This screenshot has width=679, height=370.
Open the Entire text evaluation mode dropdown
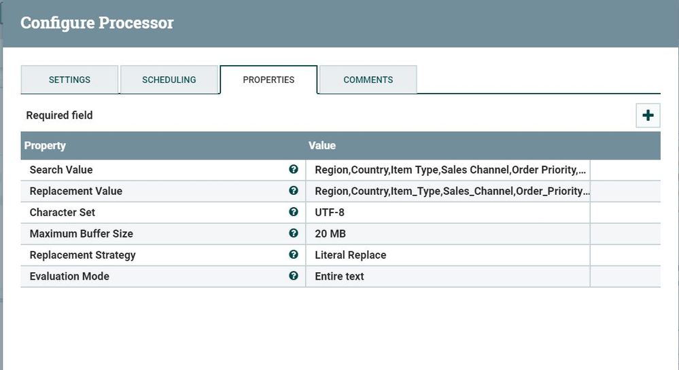(x=448, y=276)
